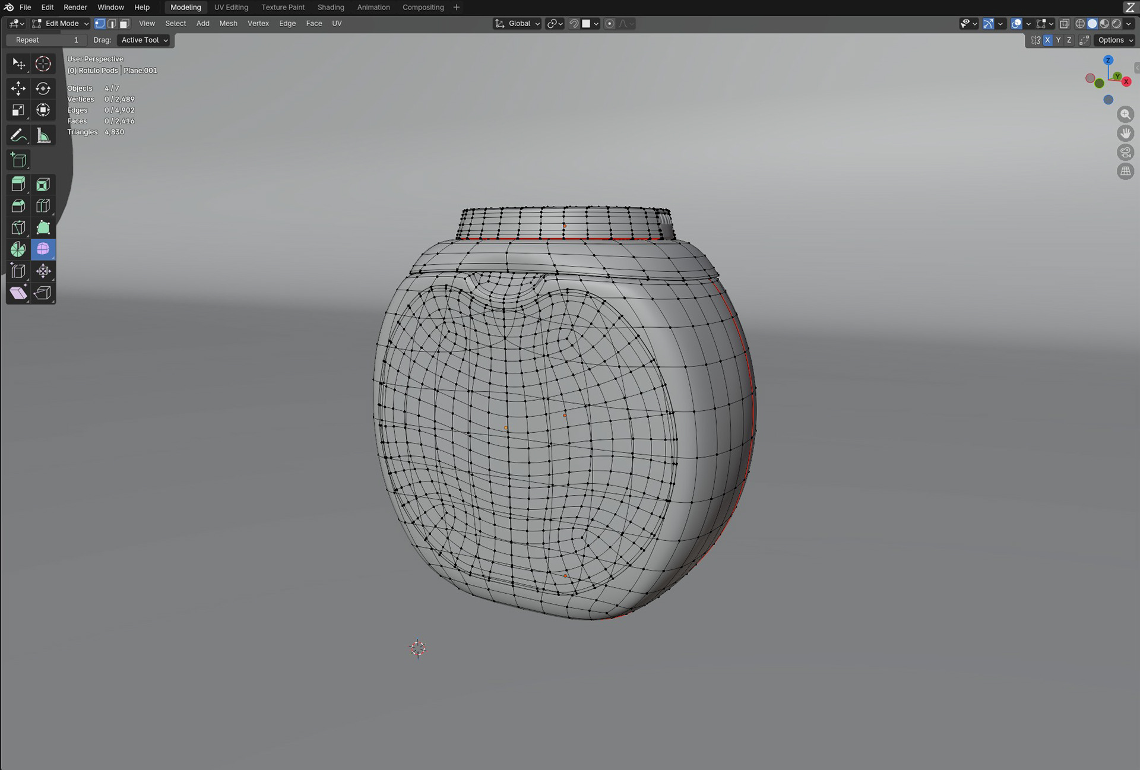Switch to face select mode

(124, 24)
